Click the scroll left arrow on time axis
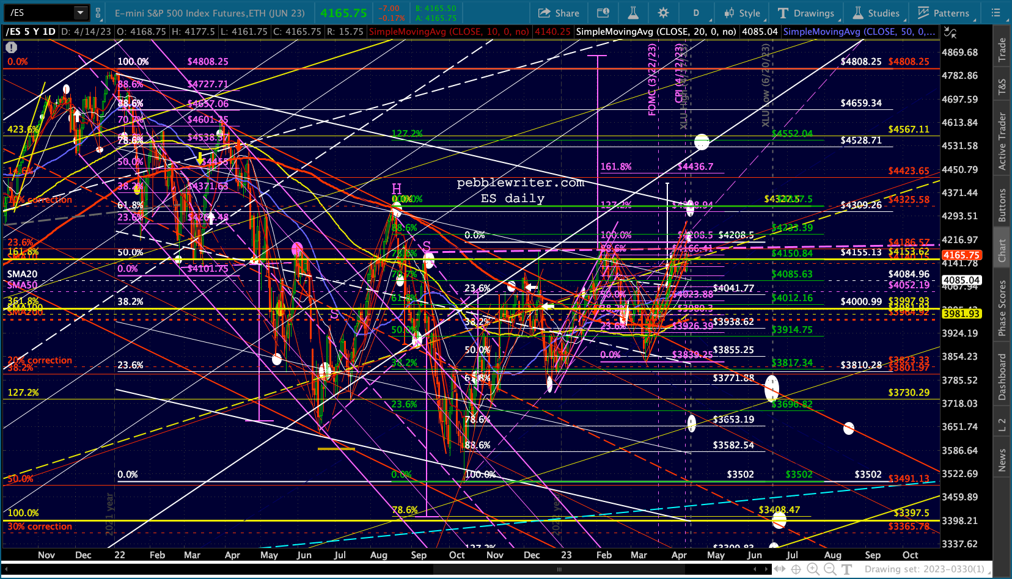Image resolution: width=1012 pixels, height=579 pixels. pos(755,569)
